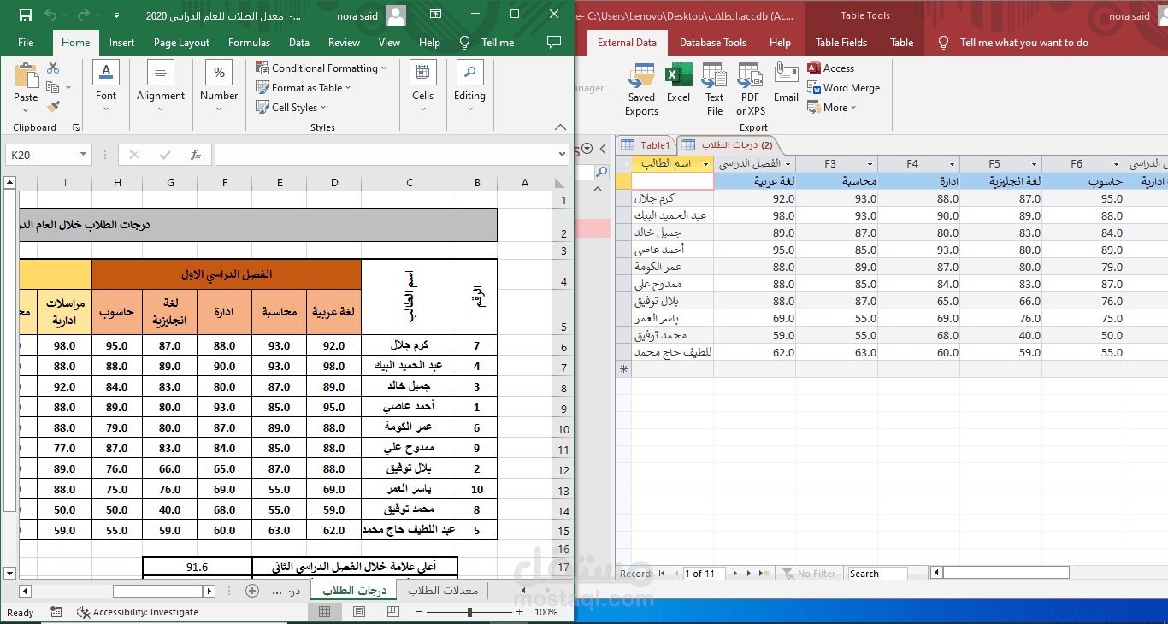This screenshot has height=624, width=1168.
Task: Cut selection with the scissors icon in Excel
Action: click(53, 68)
